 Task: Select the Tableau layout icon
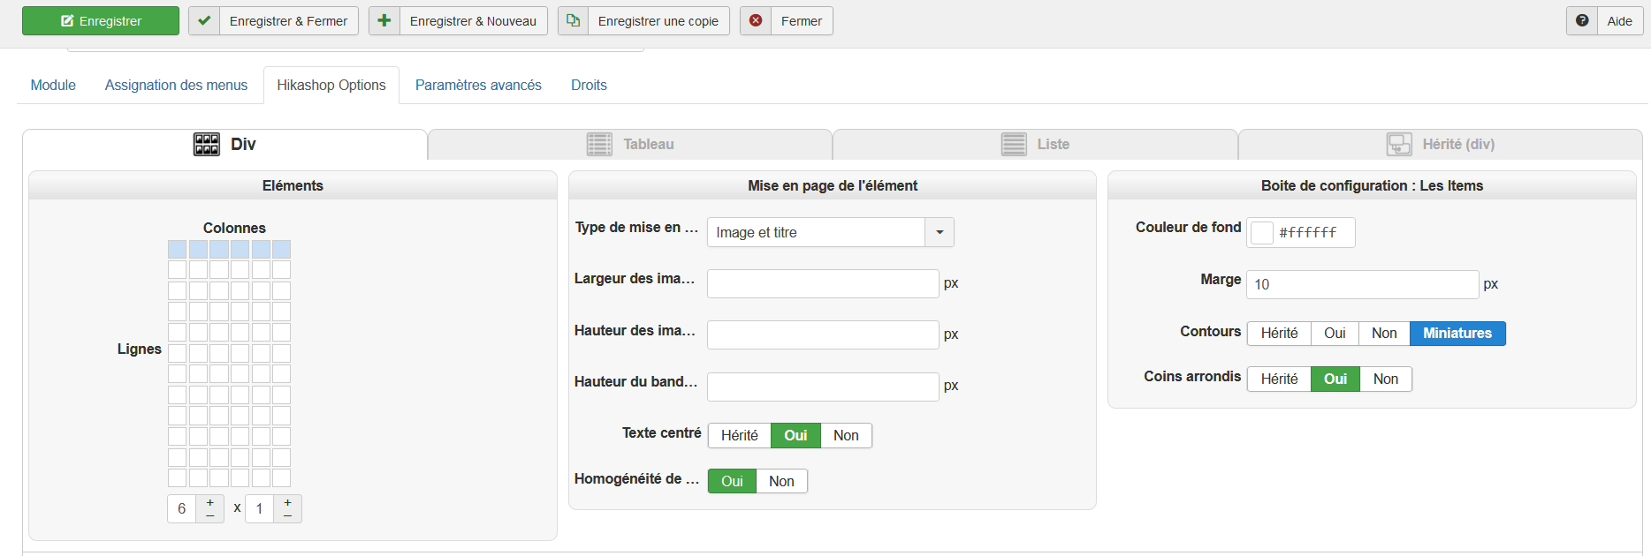(x=599, y=144)
